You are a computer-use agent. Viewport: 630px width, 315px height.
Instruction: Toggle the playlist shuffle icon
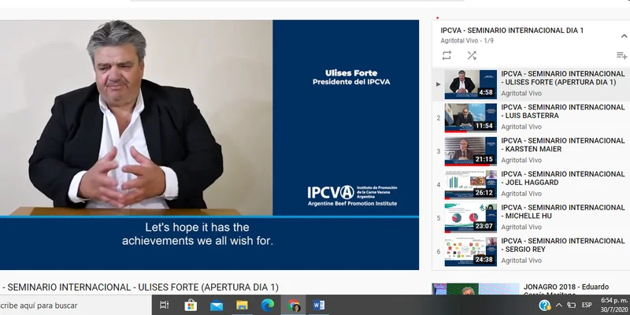[472, 55]
